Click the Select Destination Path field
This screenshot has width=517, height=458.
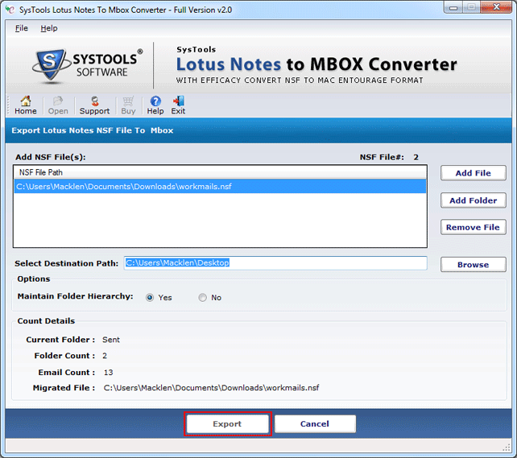click(x=275, y=263)
